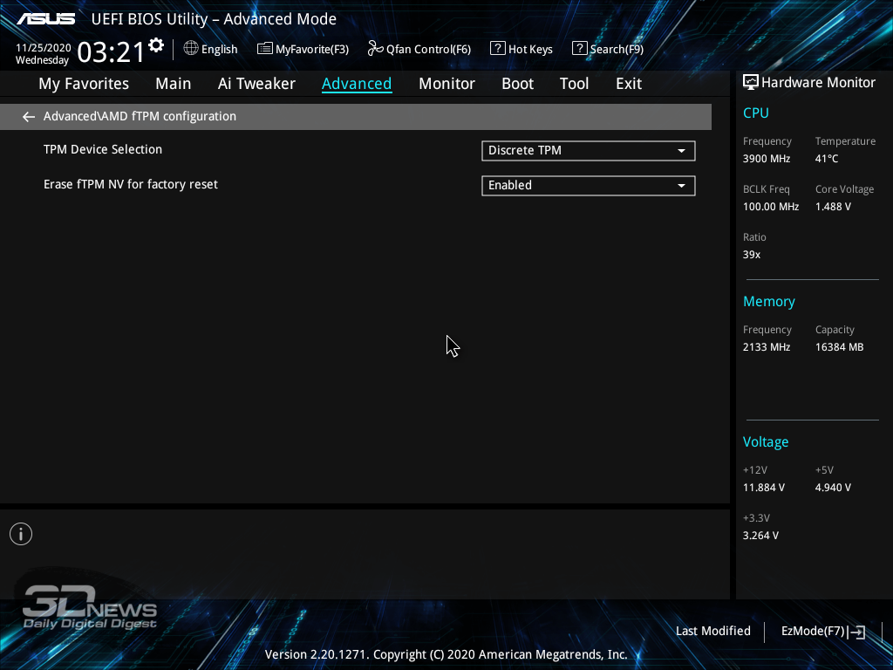Show the Hot Keys list
Image resolution: width=893 pixels, height=670 pixels.
[x=521, y=49]
